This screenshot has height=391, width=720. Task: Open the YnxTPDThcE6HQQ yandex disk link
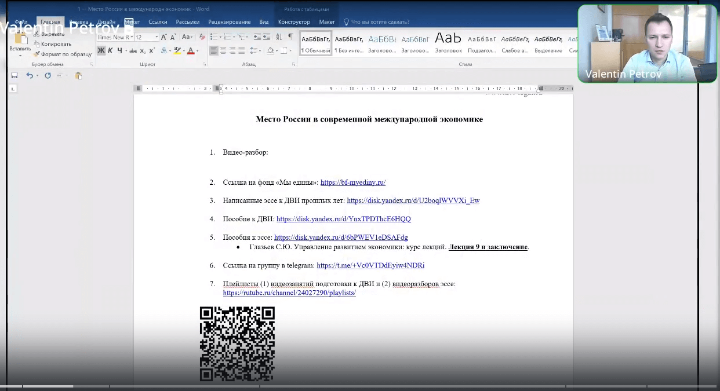(x=344, y=219)
